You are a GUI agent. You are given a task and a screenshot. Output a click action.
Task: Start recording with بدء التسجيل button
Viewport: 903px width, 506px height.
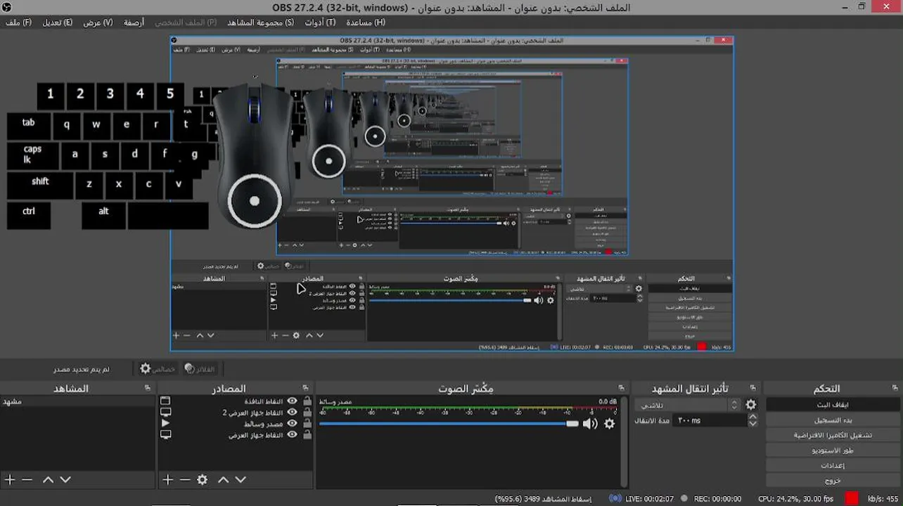tap(833, 420)
